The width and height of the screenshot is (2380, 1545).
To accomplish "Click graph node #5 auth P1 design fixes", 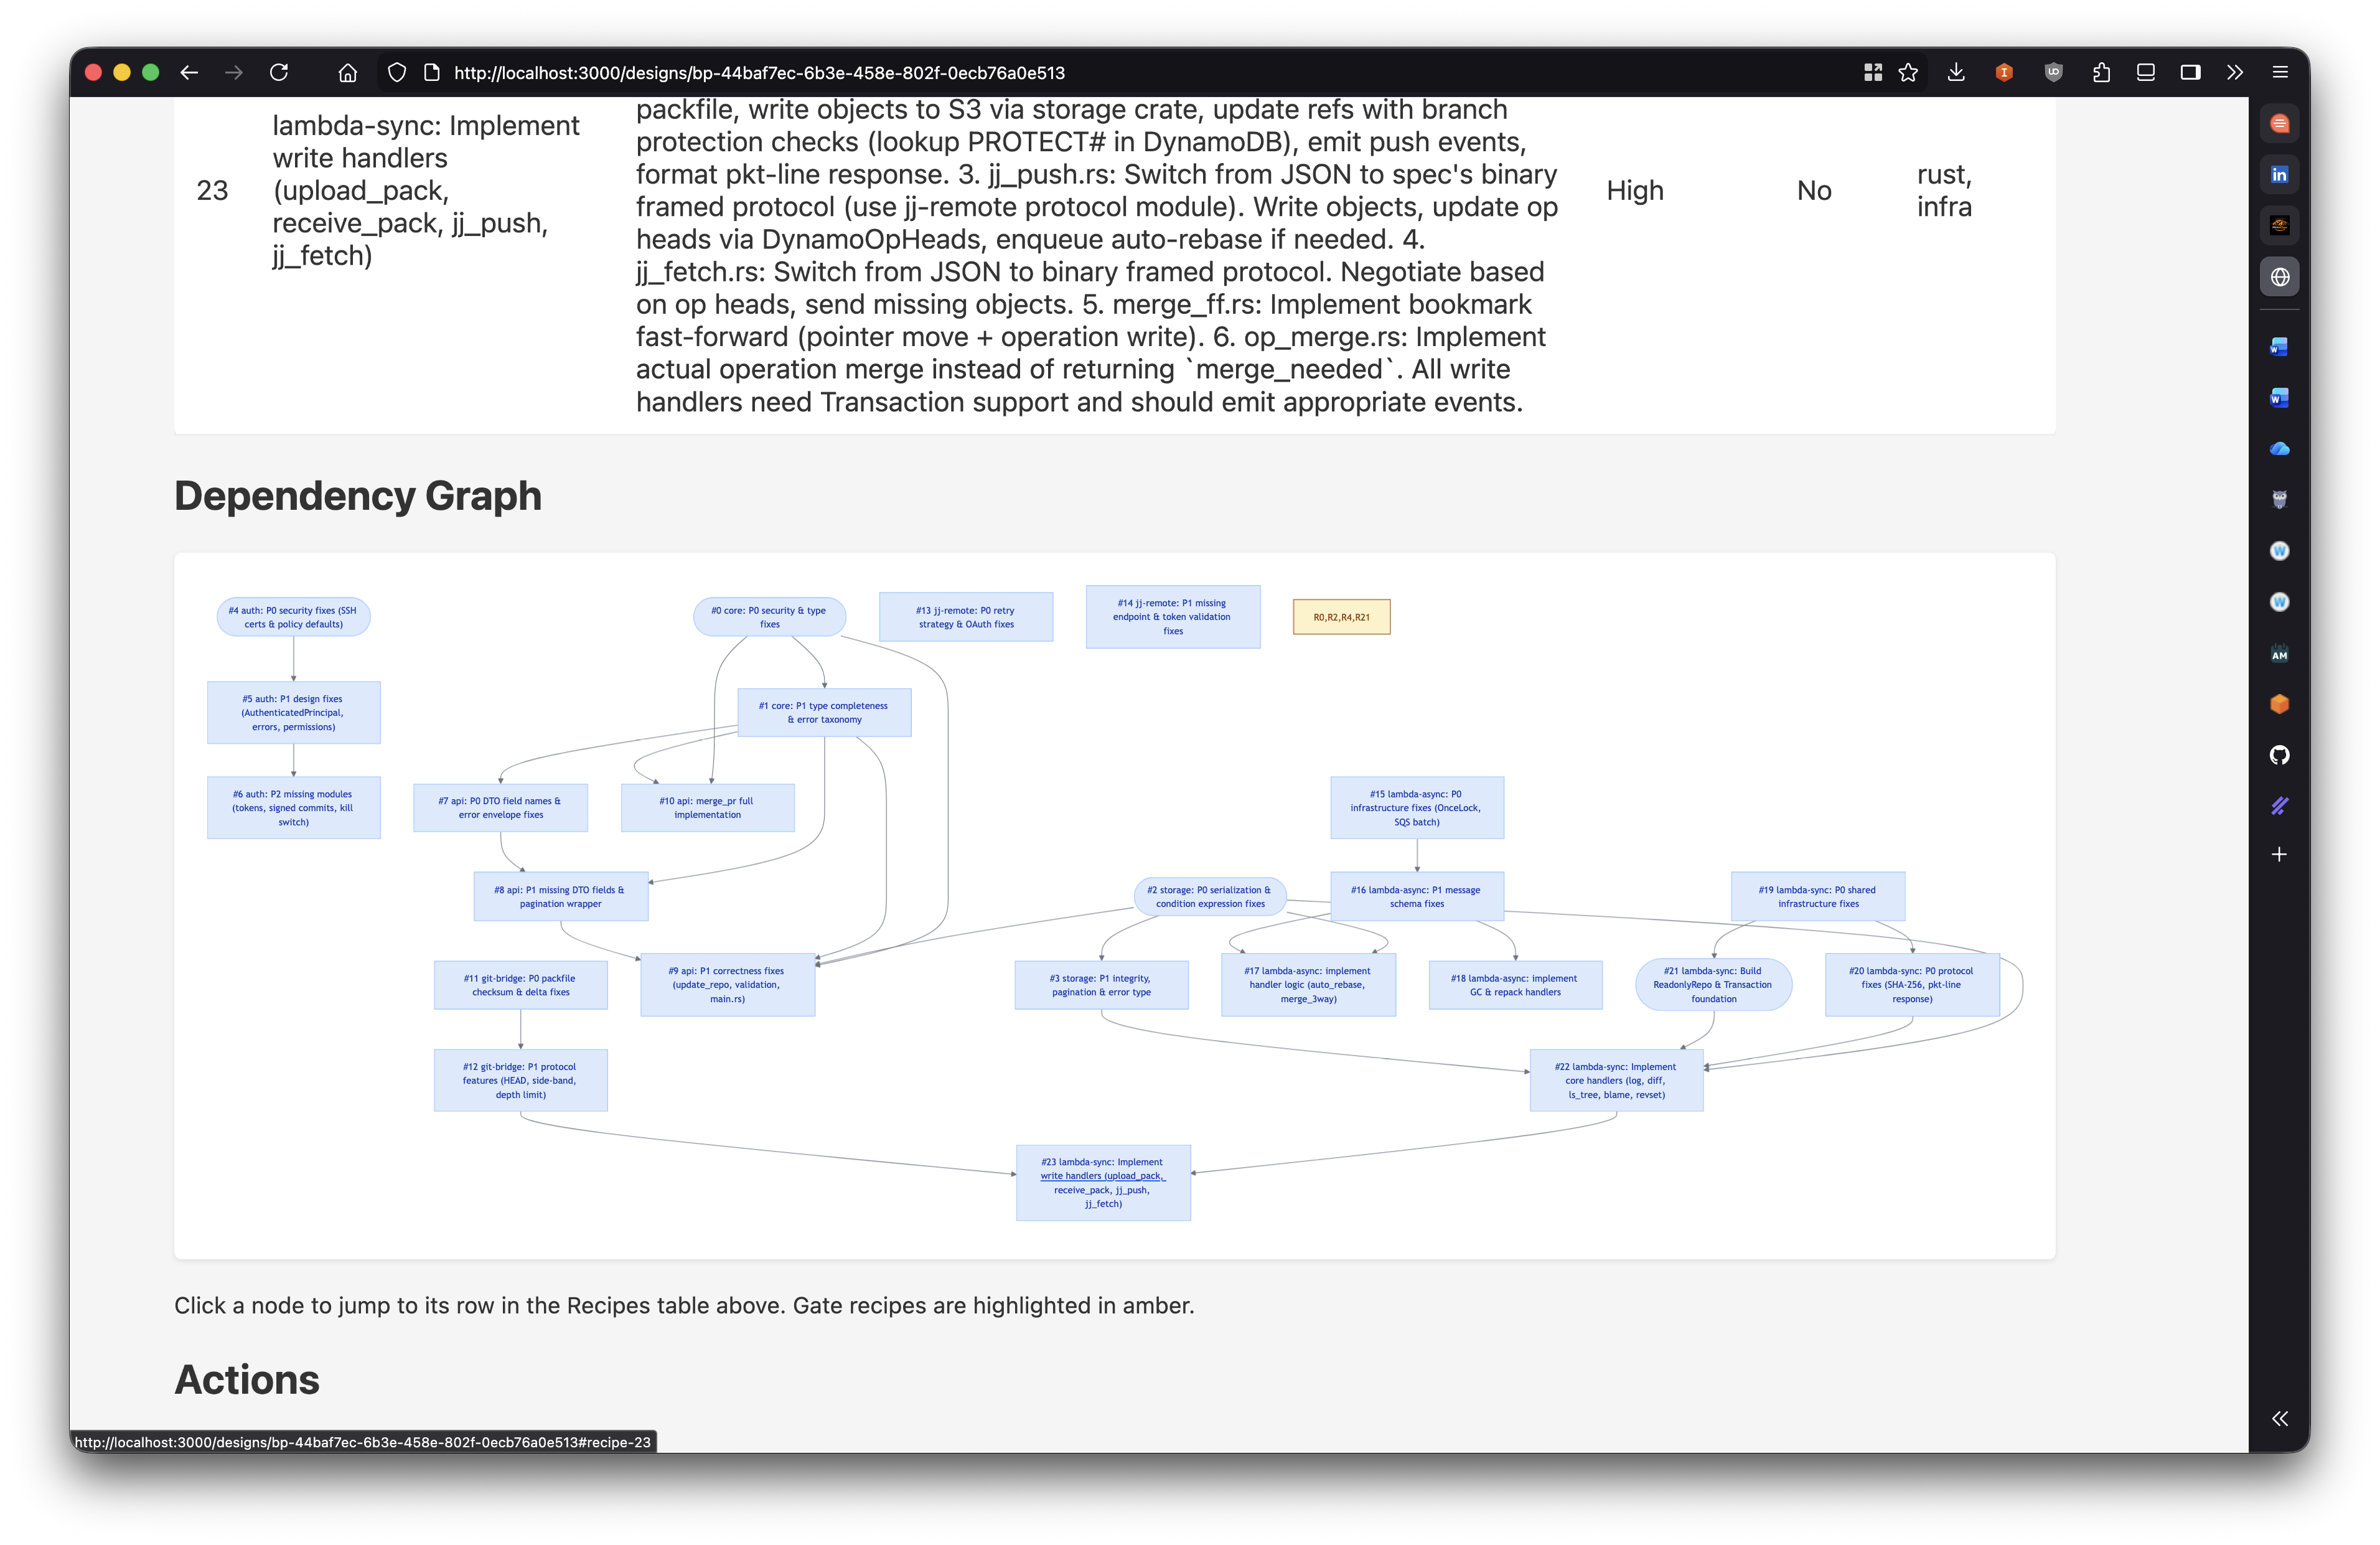I will coord(293,713).
